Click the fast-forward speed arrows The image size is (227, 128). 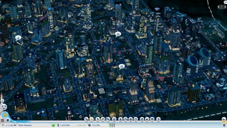click(x=15, y=125)
